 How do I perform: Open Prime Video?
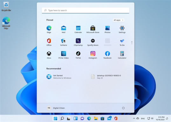[x=64, y=55]
